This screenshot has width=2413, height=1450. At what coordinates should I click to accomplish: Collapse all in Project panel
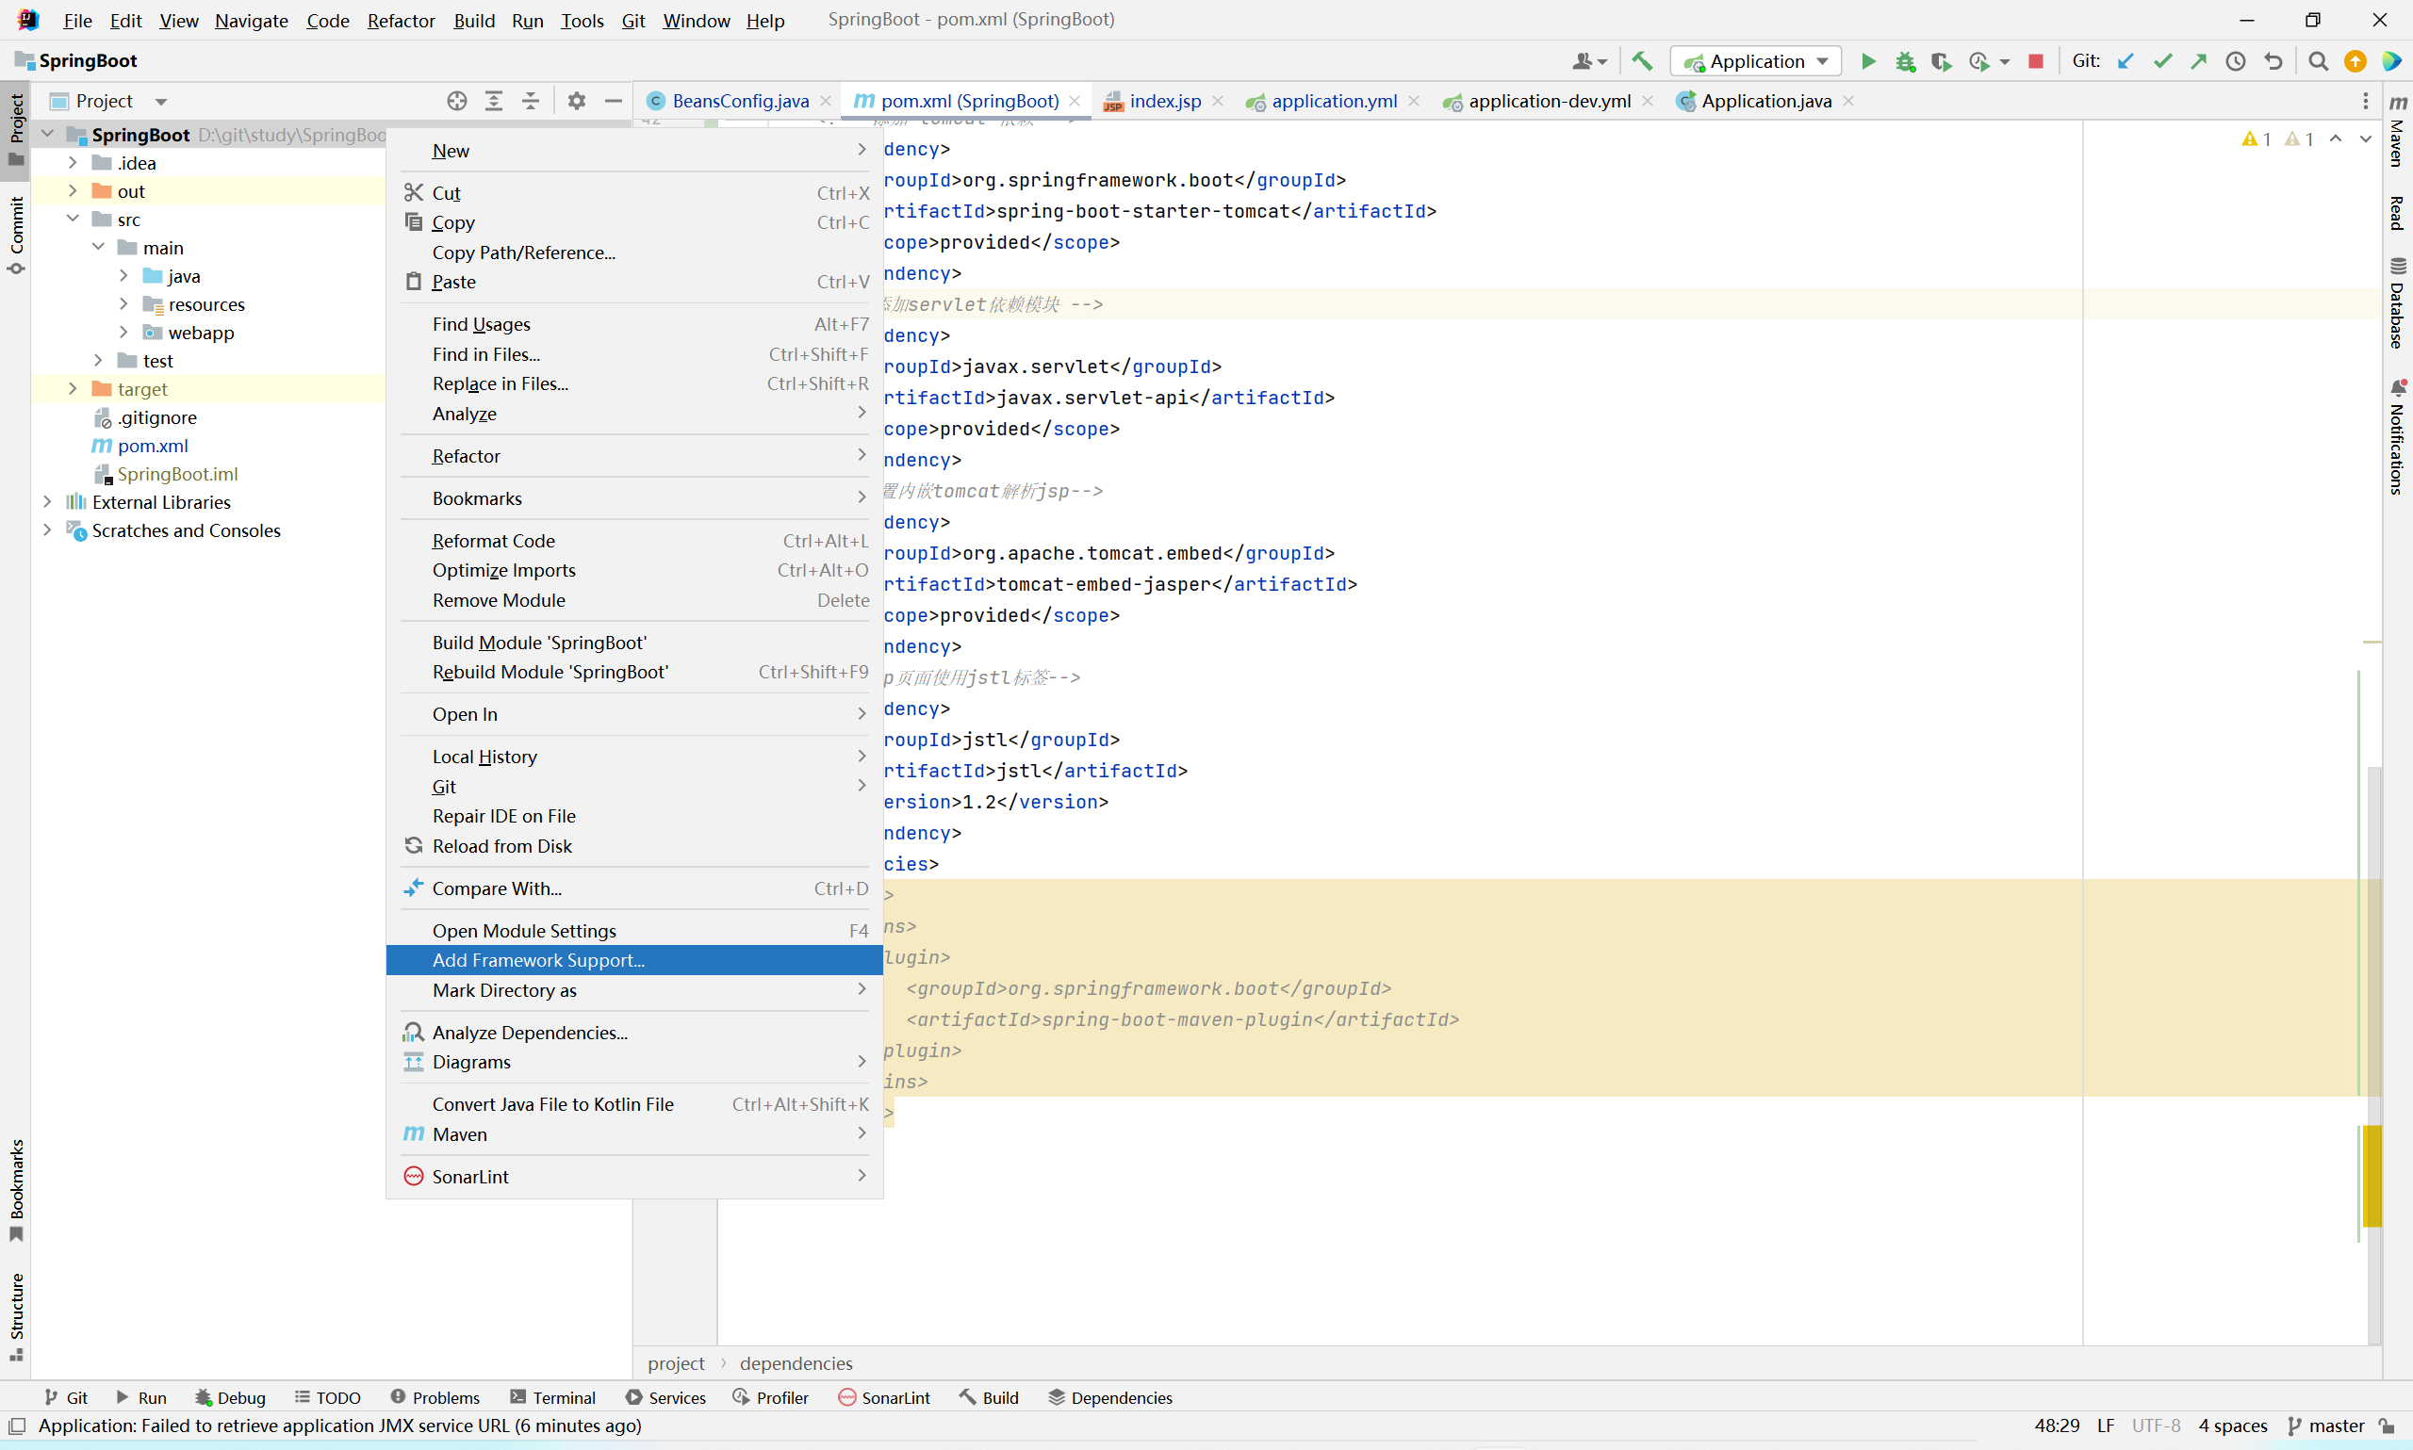pyautogui.click(x=531, y=101)
